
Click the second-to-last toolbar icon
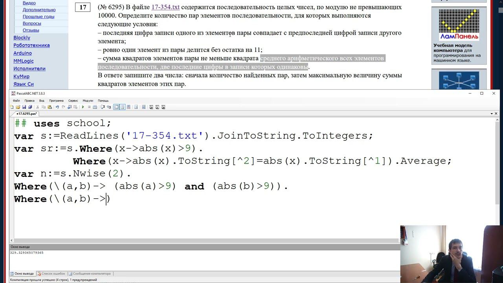(x=157, y=107)
